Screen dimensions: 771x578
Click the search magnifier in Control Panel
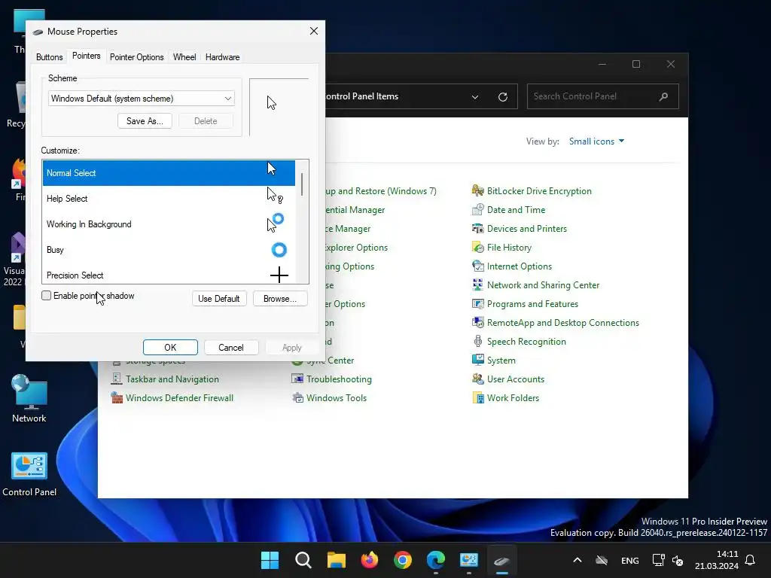click(x=663, y=96)
